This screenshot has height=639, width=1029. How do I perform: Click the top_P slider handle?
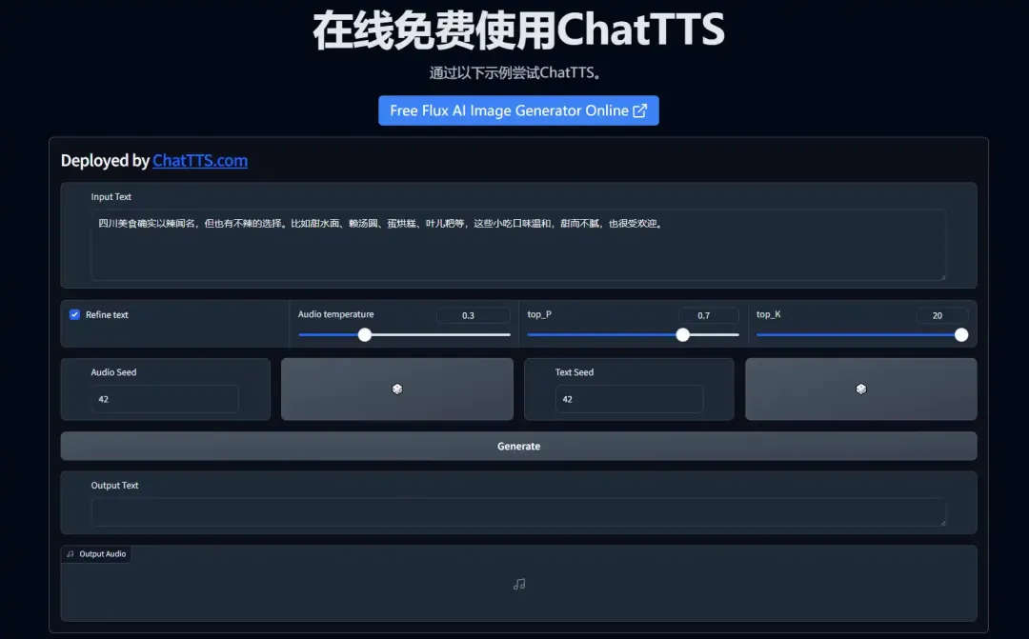click(x=682, y=334)
